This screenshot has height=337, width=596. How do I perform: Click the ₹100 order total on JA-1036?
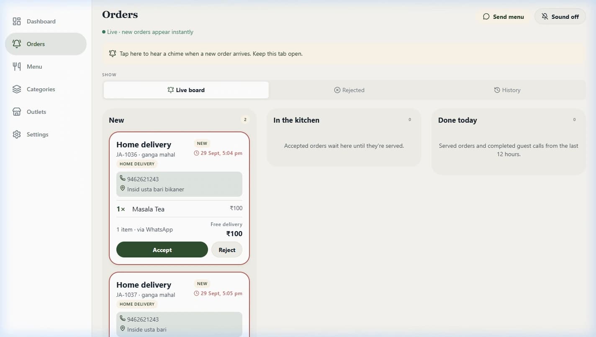tap(234, 234)
